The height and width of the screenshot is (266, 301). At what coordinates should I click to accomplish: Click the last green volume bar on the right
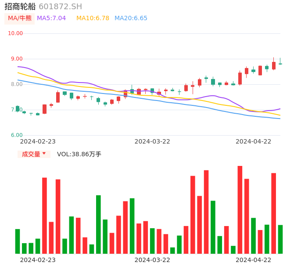click(280, 239)
